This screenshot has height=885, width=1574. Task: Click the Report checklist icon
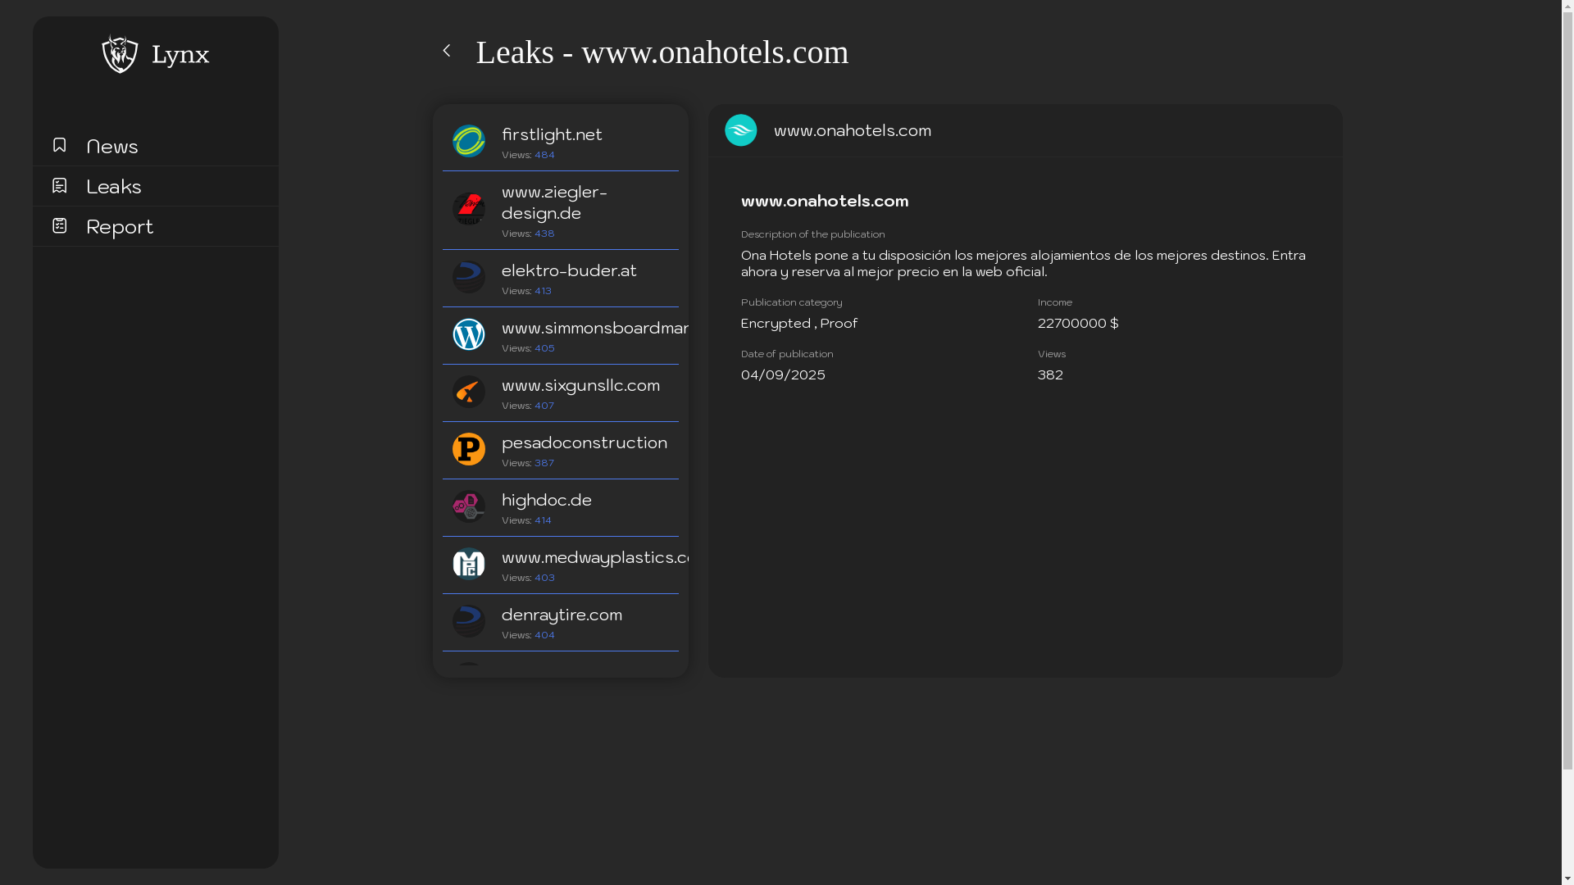(x=59, y=225)
